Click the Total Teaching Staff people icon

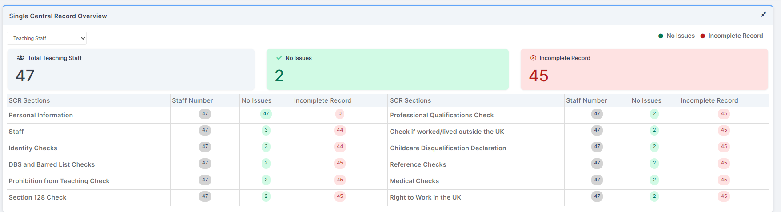click(x=20, y=58)
